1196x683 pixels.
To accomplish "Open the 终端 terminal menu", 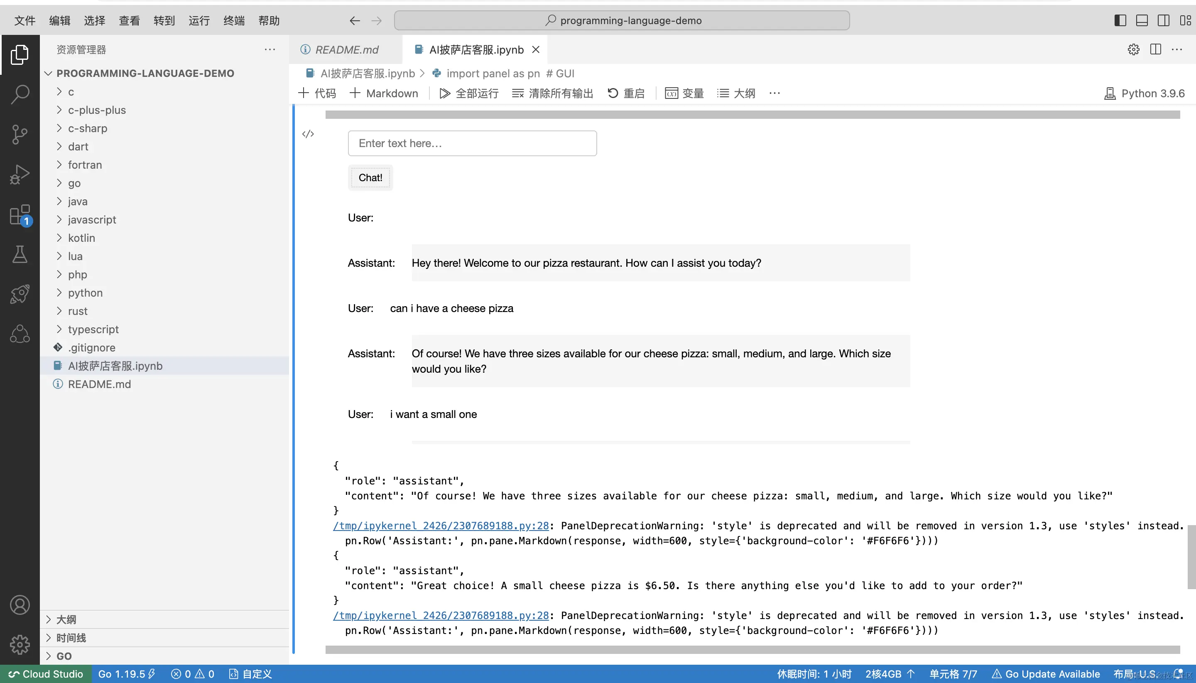I will point(233,21).
